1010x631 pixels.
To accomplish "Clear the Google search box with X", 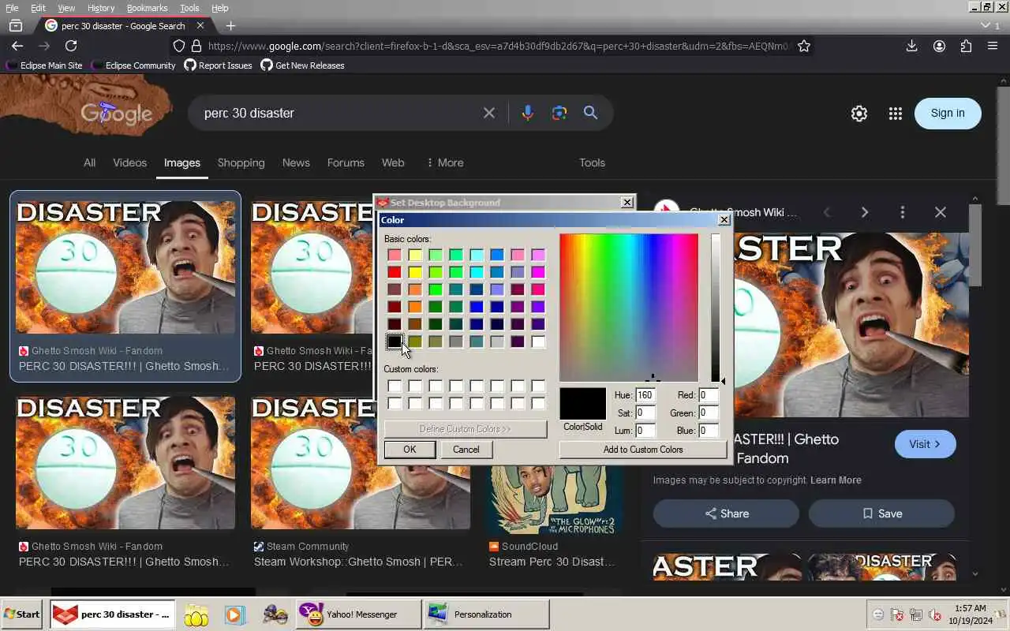I will pos(489,113).
